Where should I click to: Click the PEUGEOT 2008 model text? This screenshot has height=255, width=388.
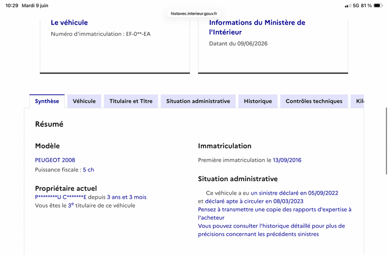pos(55,160)
